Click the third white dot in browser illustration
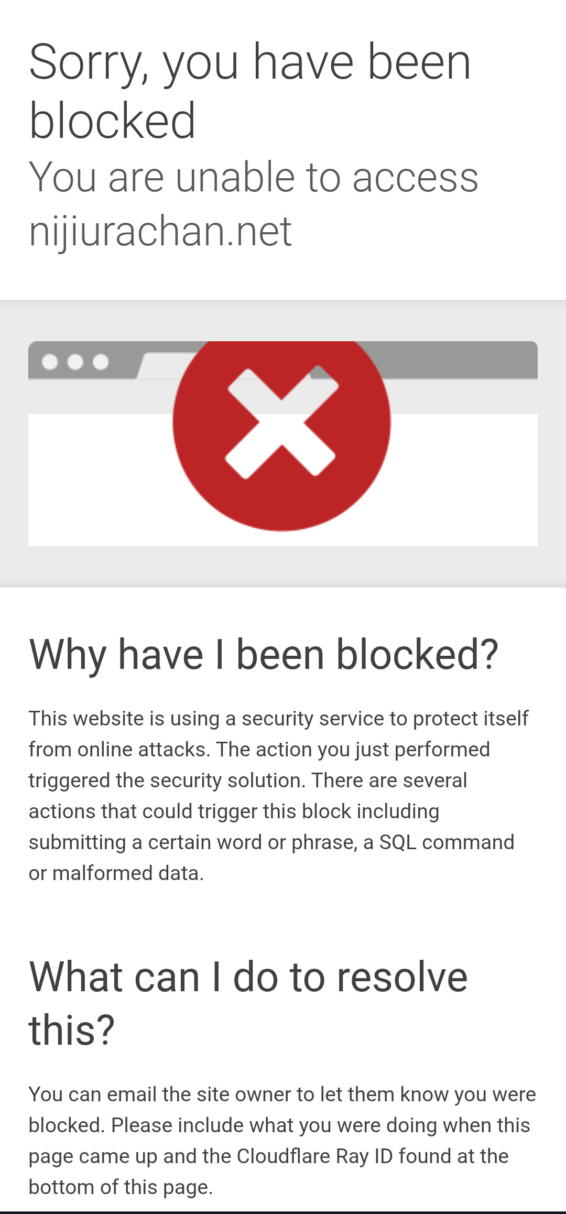The width and height of the screenshot is (566, 1214). coord(101,362)
